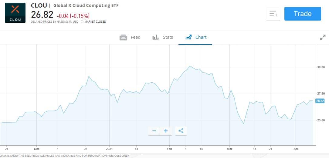Open the Feed tab
Image resolution: width=329 pixels, height=158 pixels.
click(130, 37)
